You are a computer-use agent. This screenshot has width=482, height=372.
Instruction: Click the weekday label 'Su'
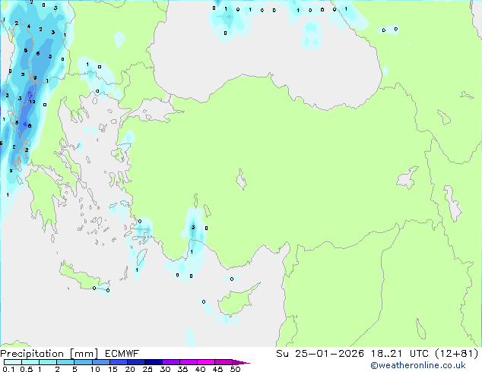(282, 354)
